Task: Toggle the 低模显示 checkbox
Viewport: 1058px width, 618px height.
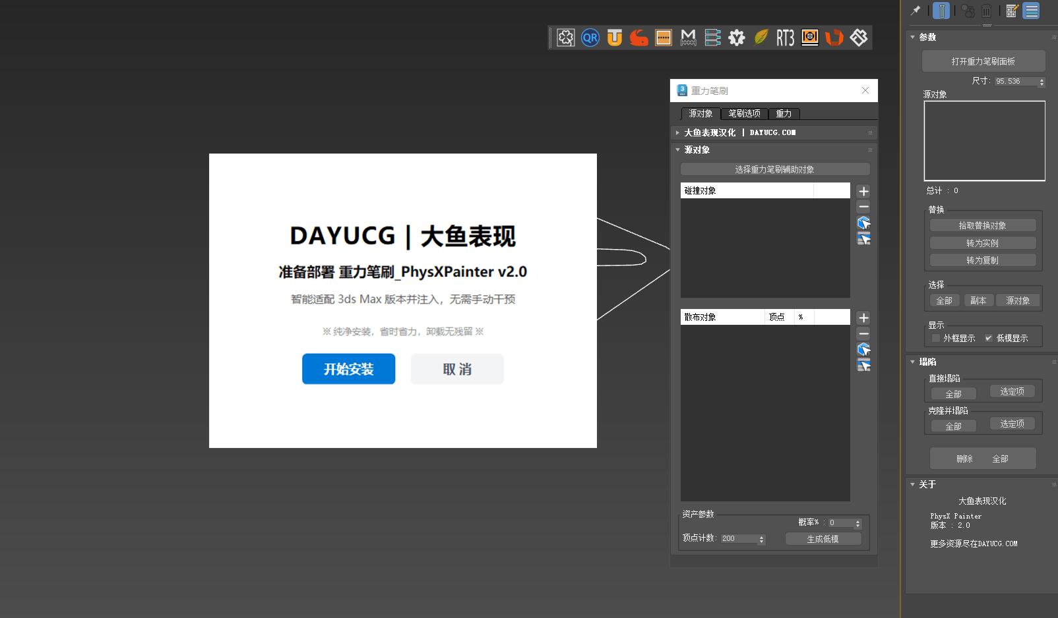Action: pyautogui.click(x=988, y=338)
